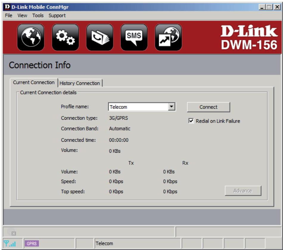This screenshot has width=283, height=250.
Task: Open the Internet connection globe icon
Action: pyautogui.click(x=31, y=37)
